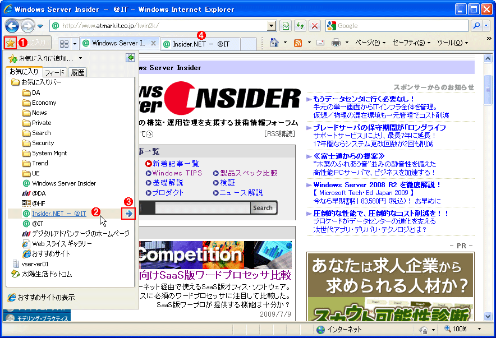
Task: Click the Home page icon
Action: point(274,43)
